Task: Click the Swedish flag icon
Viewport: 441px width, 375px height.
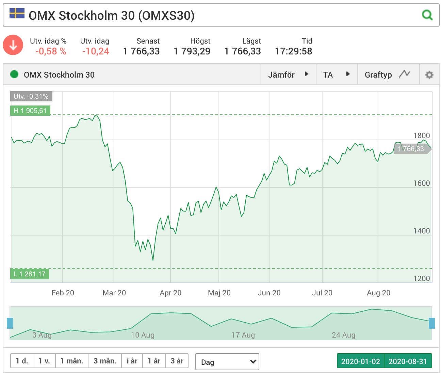Action: (17, 14)
